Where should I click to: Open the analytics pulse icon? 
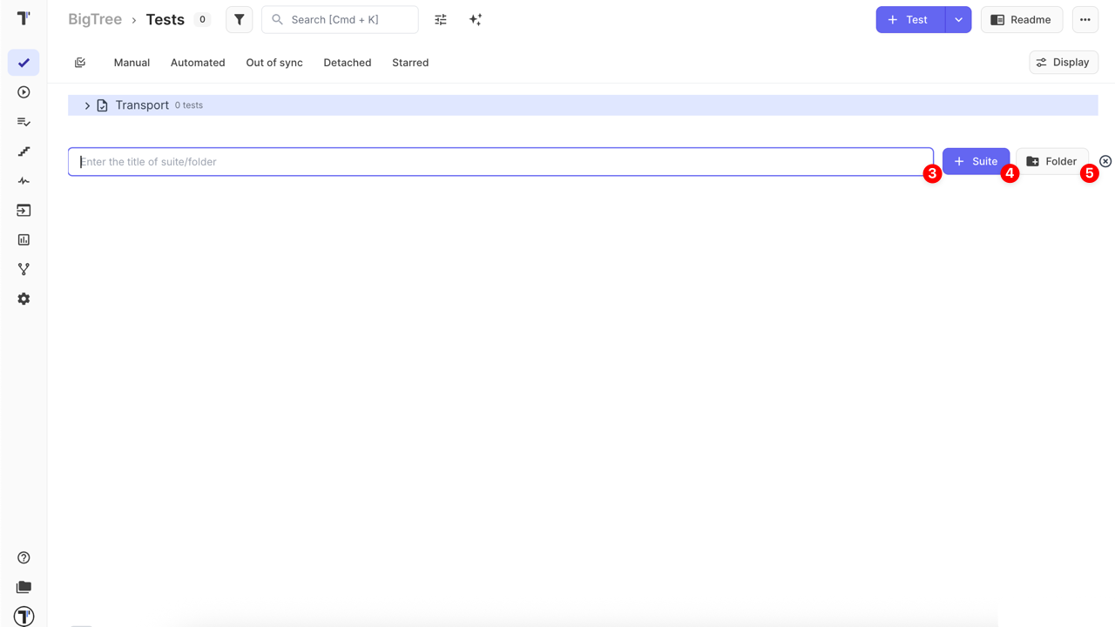23,180
